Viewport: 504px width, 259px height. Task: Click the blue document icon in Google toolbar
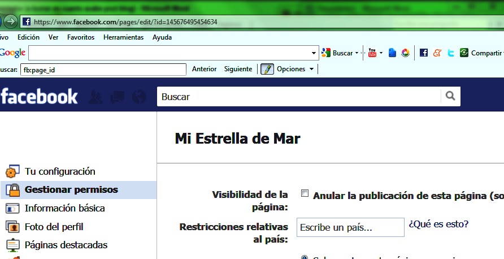click(392, 53)
